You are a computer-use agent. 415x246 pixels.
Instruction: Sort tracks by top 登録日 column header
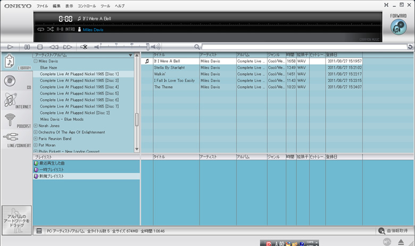pos(344,55)
